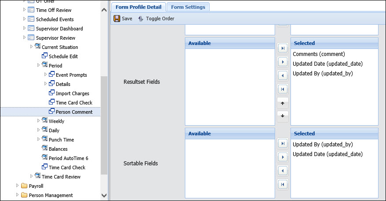Viewport: 386px width, 201px height.
Task: Collapse the Current Situation node
Action: (31, 47)
